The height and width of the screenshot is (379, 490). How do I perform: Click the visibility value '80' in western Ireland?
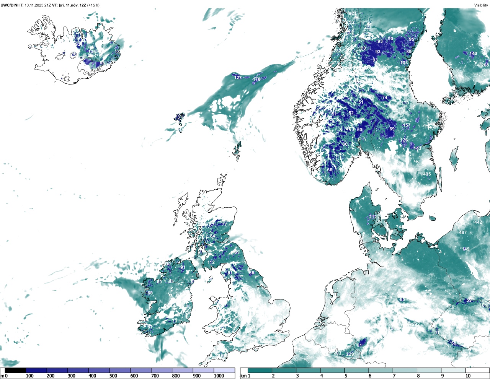point(159,282)
